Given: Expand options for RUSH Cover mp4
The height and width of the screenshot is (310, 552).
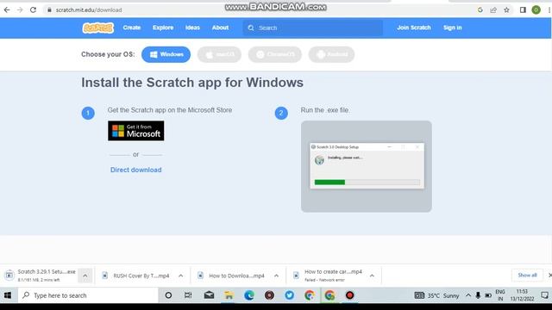Looking at the screenshot, I should [180, 276].
